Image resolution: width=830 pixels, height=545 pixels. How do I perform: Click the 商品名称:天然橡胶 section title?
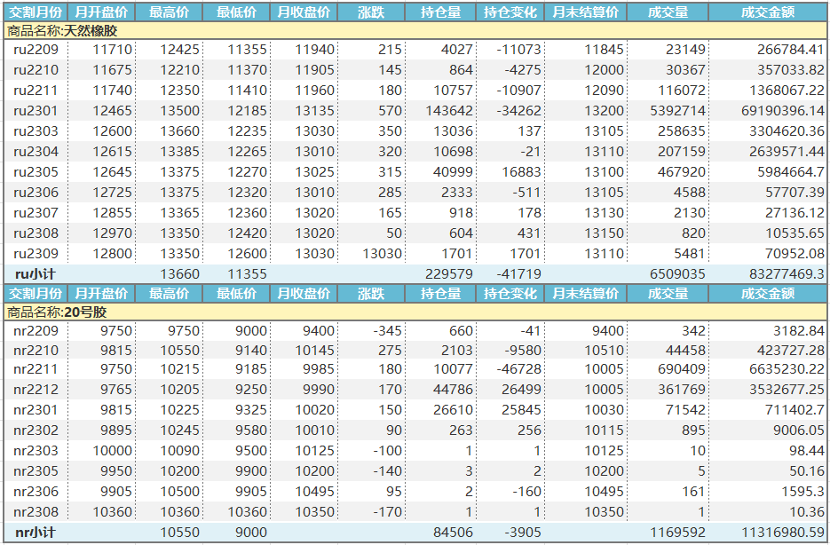(x=69, y=31)
